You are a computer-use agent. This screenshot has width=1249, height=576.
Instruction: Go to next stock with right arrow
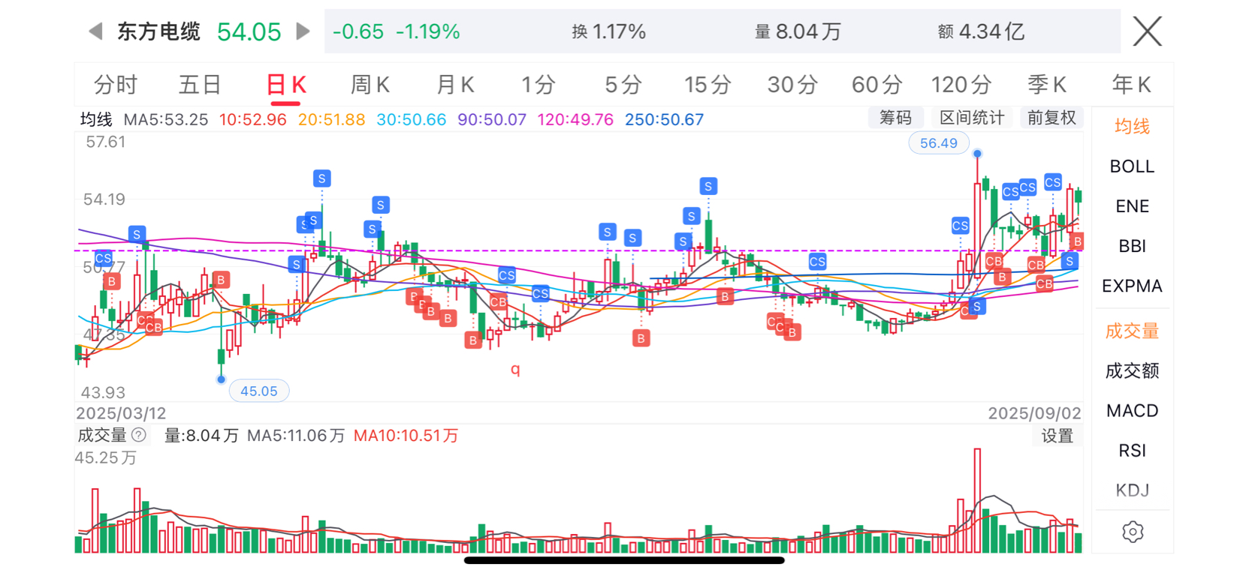(303, 31)
